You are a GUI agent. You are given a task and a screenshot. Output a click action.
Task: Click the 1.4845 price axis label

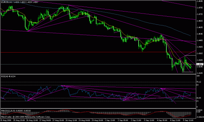(200, 1)
